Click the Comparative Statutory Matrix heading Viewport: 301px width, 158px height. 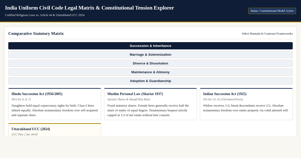tap(36, 34)
